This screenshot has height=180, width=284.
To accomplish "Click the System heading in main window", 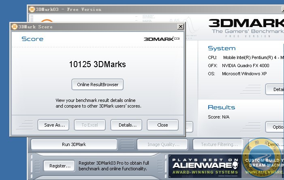I will [222, 48].
